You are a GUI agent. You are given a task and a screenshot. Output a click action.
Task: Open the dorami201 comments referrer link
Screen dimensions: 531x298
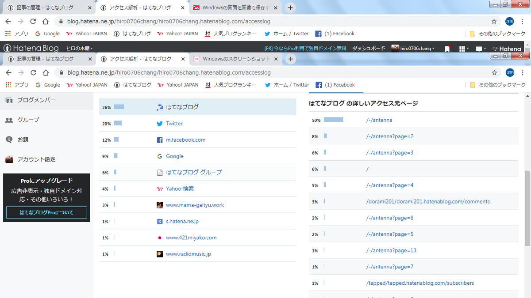[x=428, y=201]
